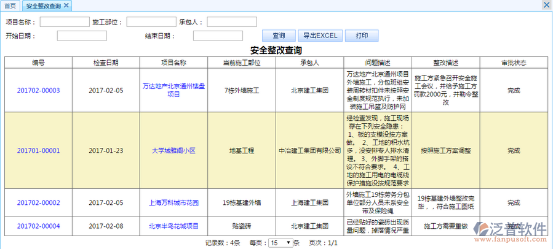Click the 打印 print button
553x249 pixels.
362,36
